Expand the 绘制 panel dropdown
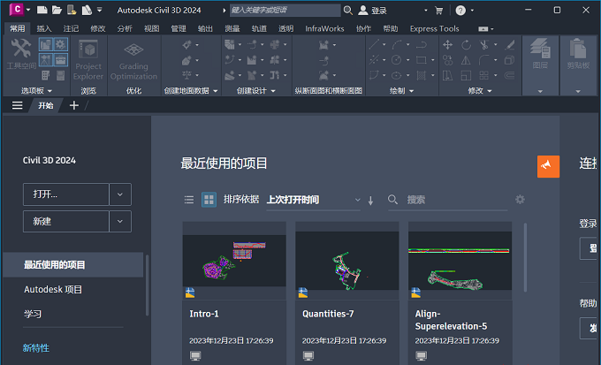 click(412, 91)
